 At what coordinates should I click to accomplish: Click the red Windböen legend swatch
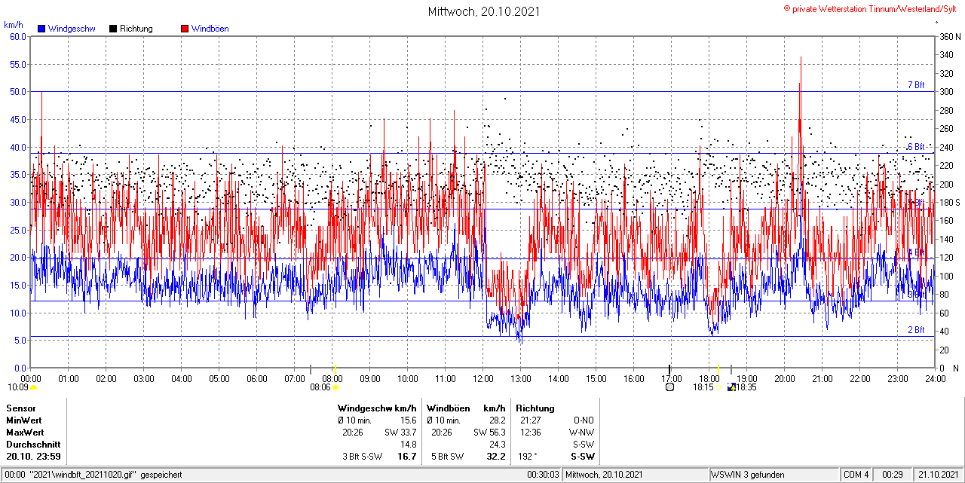pos(185,29)
